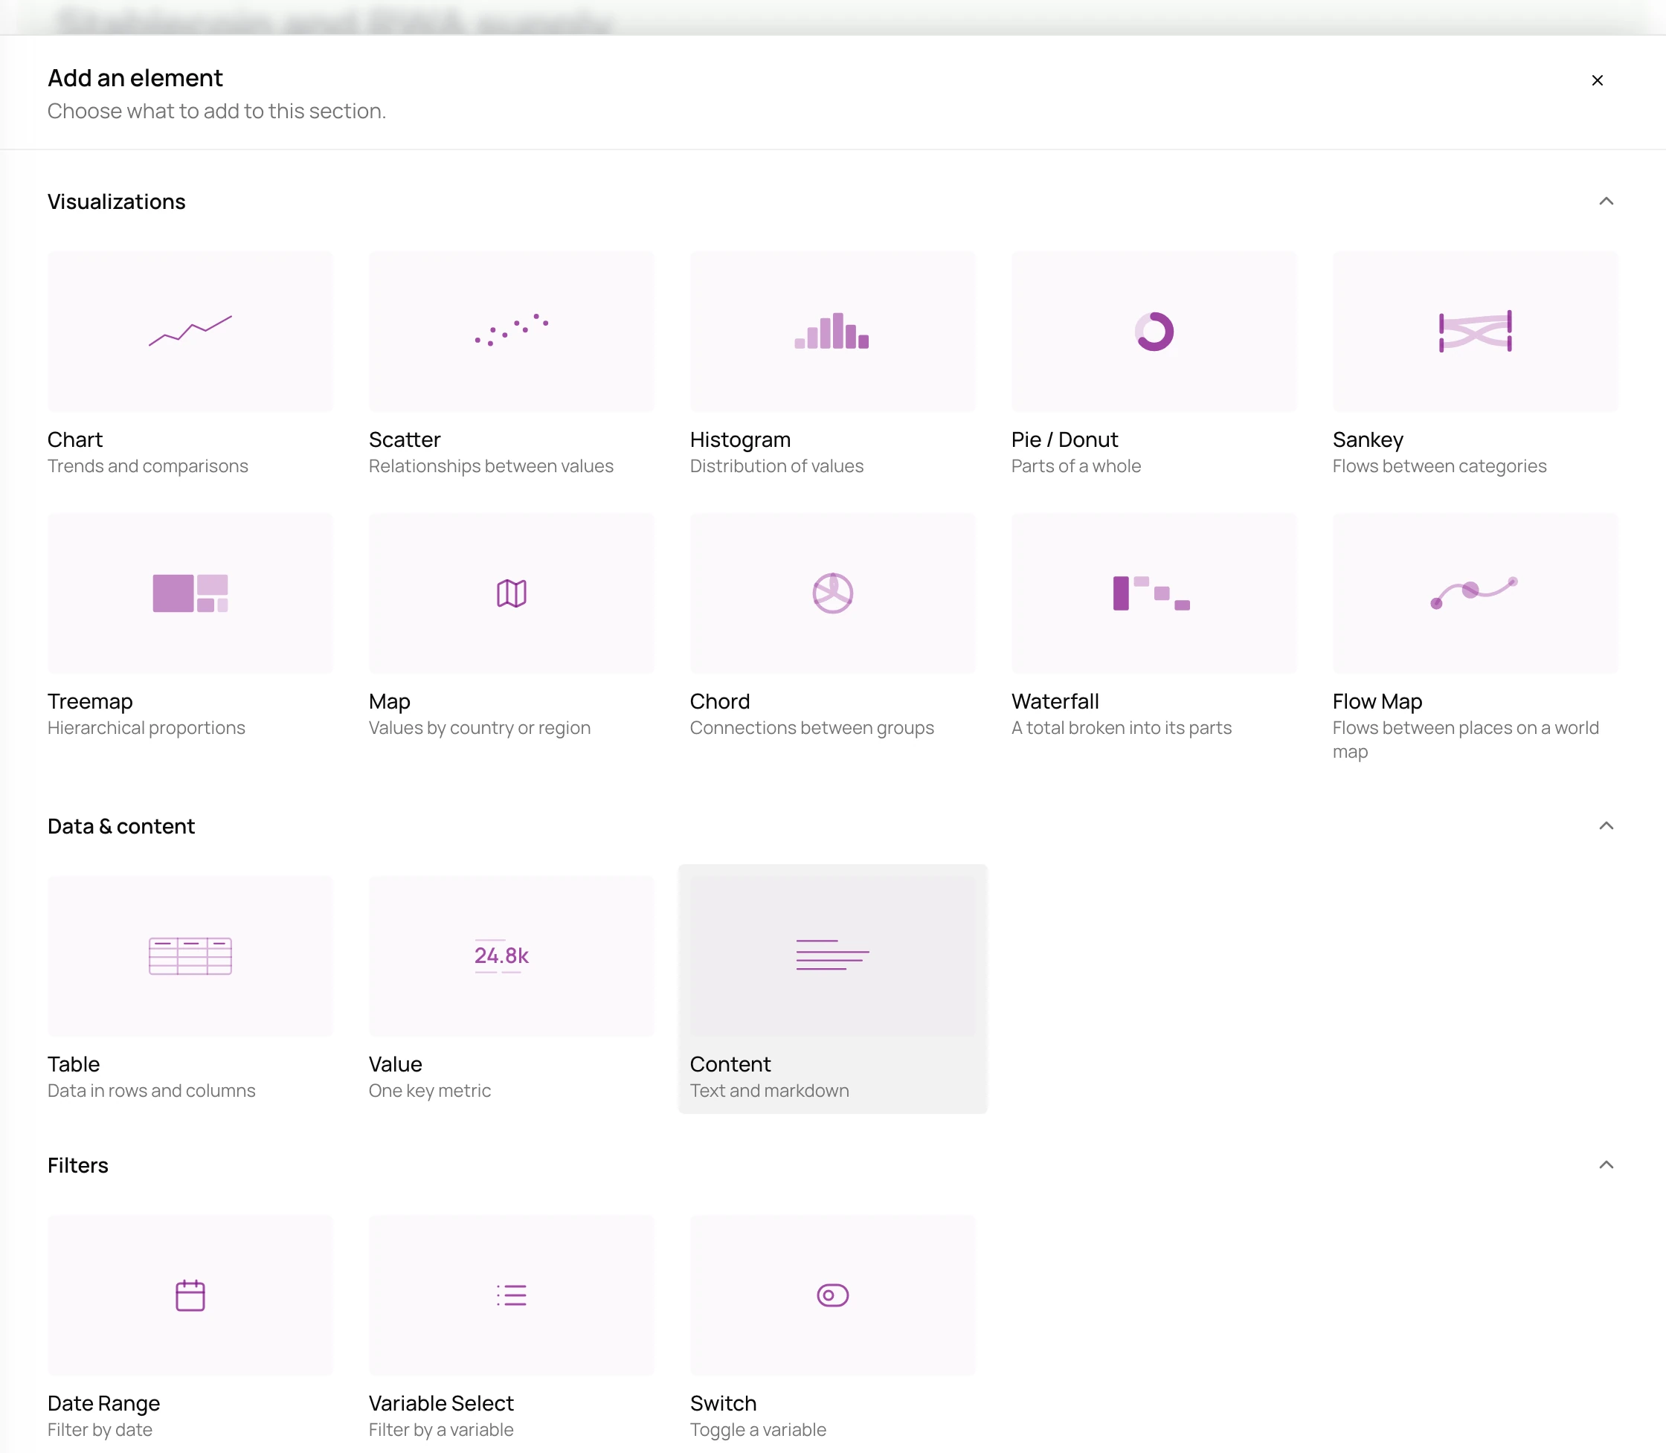Click the Chord title label
The height and width of the screenshot is (1453, 1666).
point(720,701)
